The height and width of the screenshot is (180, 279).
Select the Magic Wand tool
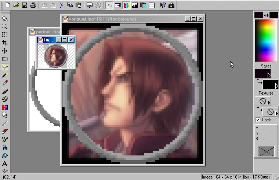5,75
